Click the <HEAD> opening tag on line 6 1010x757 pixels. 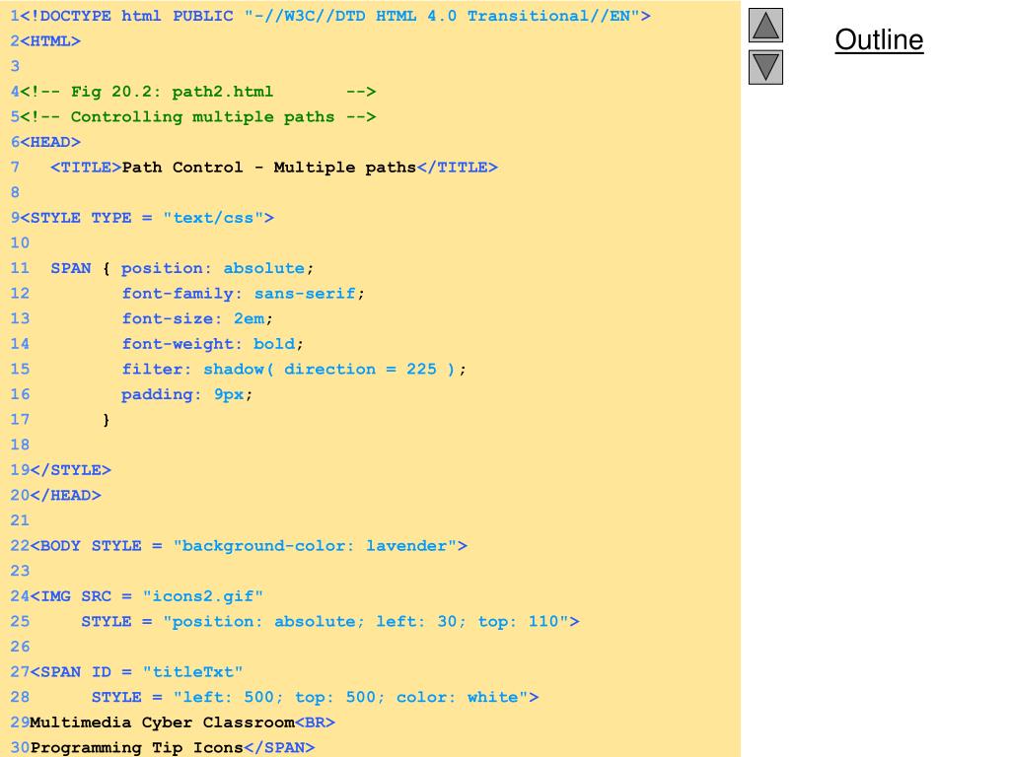pos(50,142)
